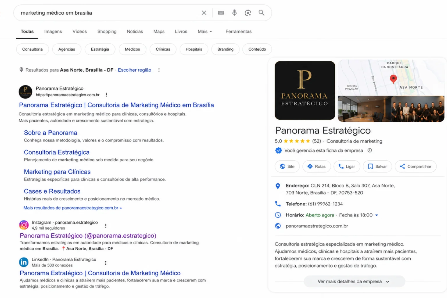Click the Site button in business panel
The height and width of the screenshot is (298, 447).
[287, 166]
